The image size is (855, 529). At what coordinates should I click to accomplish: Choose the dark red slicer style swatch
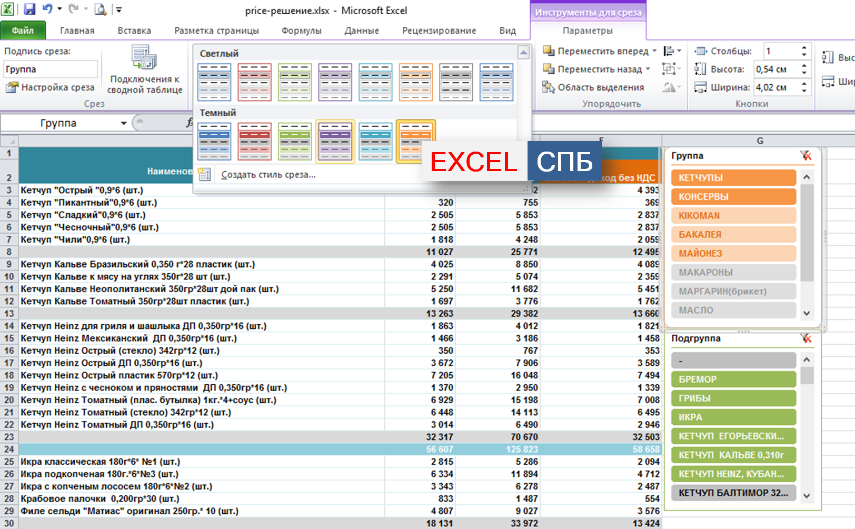coord(255,142)
